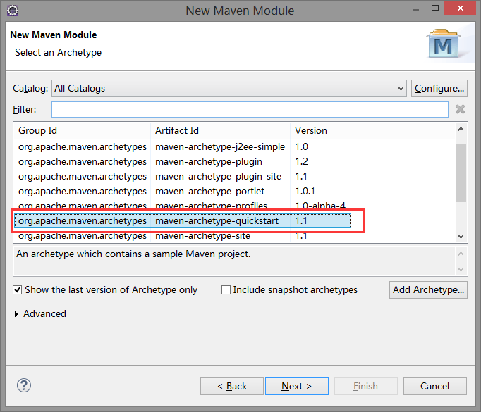Focus the Filter text field
This screenshot has width=481, height=412.
(x=250, y=110)
